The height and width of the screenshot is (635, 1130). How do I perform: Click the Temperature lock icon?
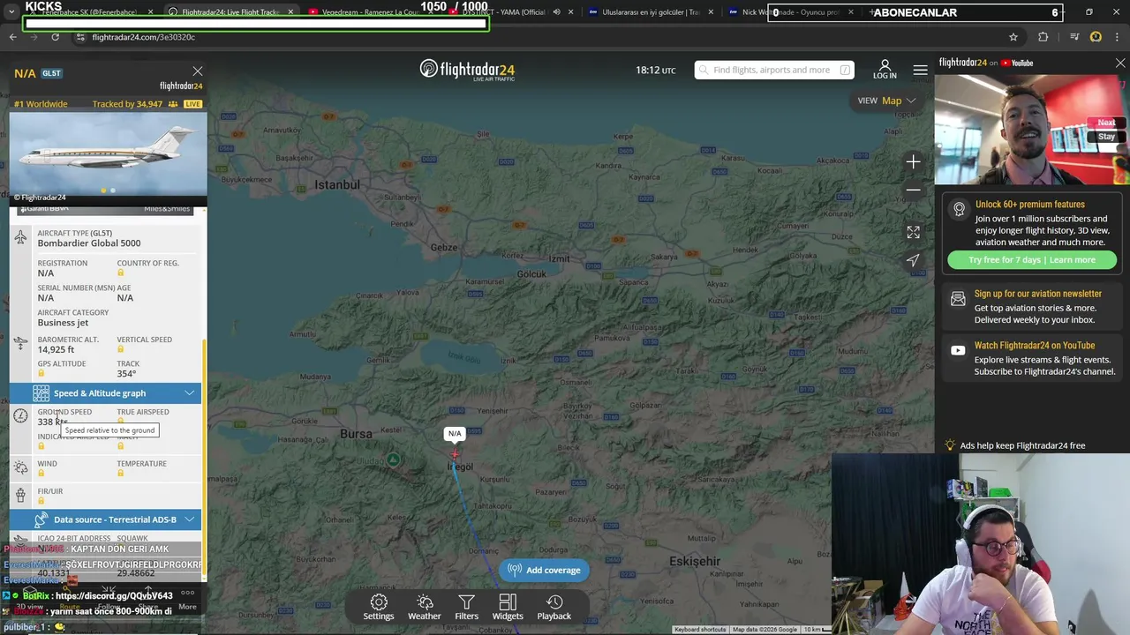coord(121,473)
